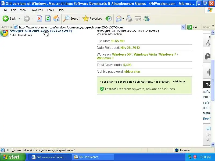Select the 'oldversion' archive password text

pyautogui.click(x=132, y=72)
